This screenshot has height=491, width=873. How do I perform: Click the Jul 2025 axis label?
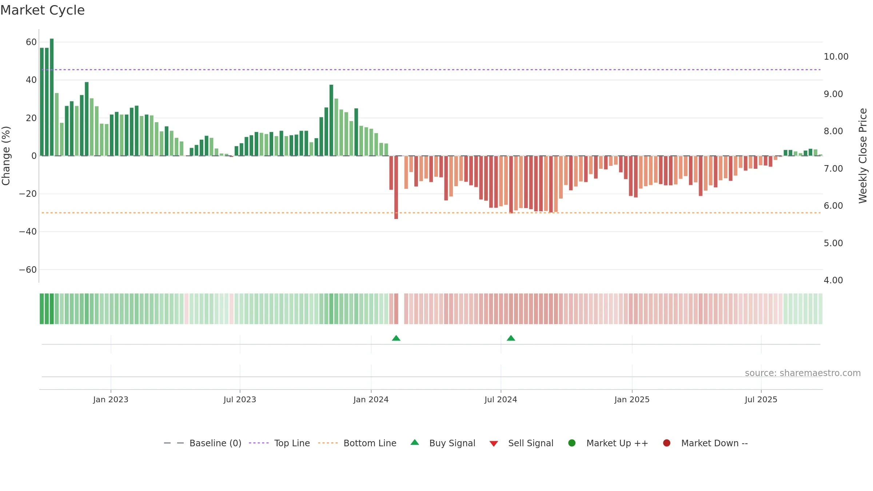click(x=761, y=400)
